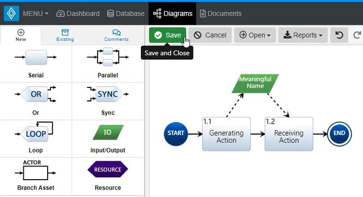Switch to the Existing tab
Viewport: 363px width, 197px height.
click(65, 35)
